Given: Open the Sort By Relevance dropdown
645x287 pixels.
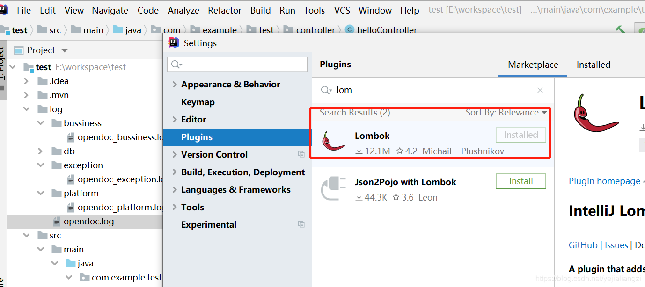Looking at the screenshot, I should (506, 113).
